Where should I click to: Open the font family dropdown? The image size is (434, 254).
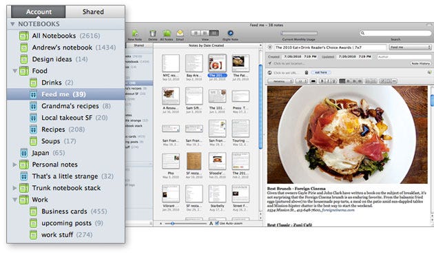tap(280, 81)
